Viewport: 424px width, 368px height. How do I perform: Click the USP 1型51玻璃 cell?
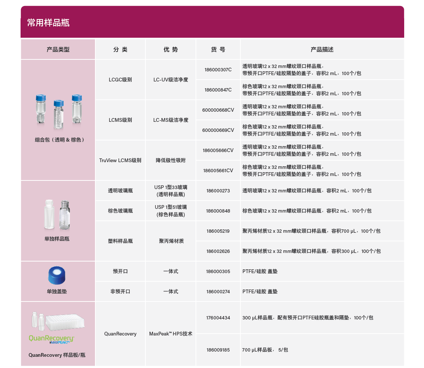[x=170, y=211]
